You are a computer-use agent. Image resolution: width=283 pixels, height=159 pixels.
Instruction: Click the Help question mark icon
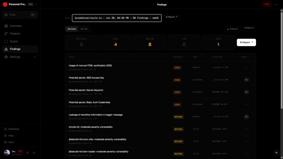click(5, 136)
